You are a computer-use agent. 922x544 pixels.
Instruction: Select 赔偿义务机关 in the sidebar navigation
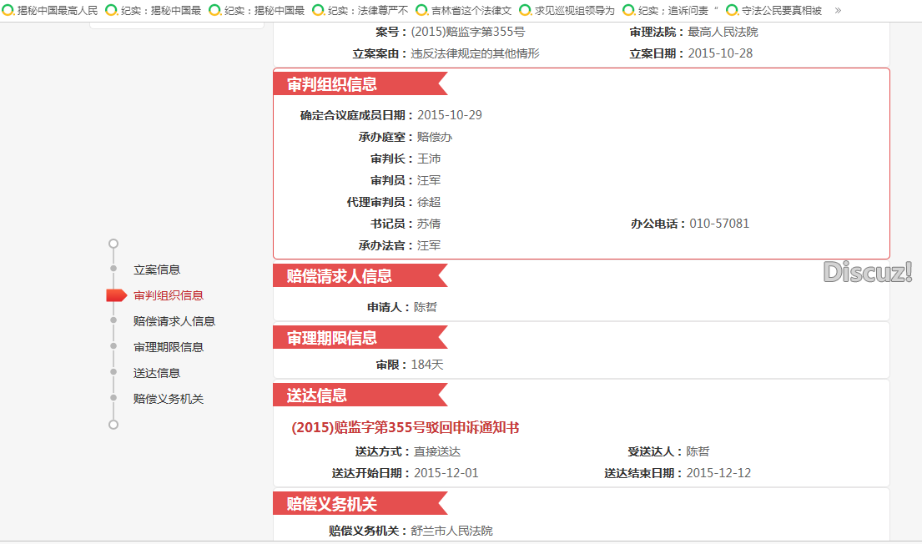coord(169,400)
